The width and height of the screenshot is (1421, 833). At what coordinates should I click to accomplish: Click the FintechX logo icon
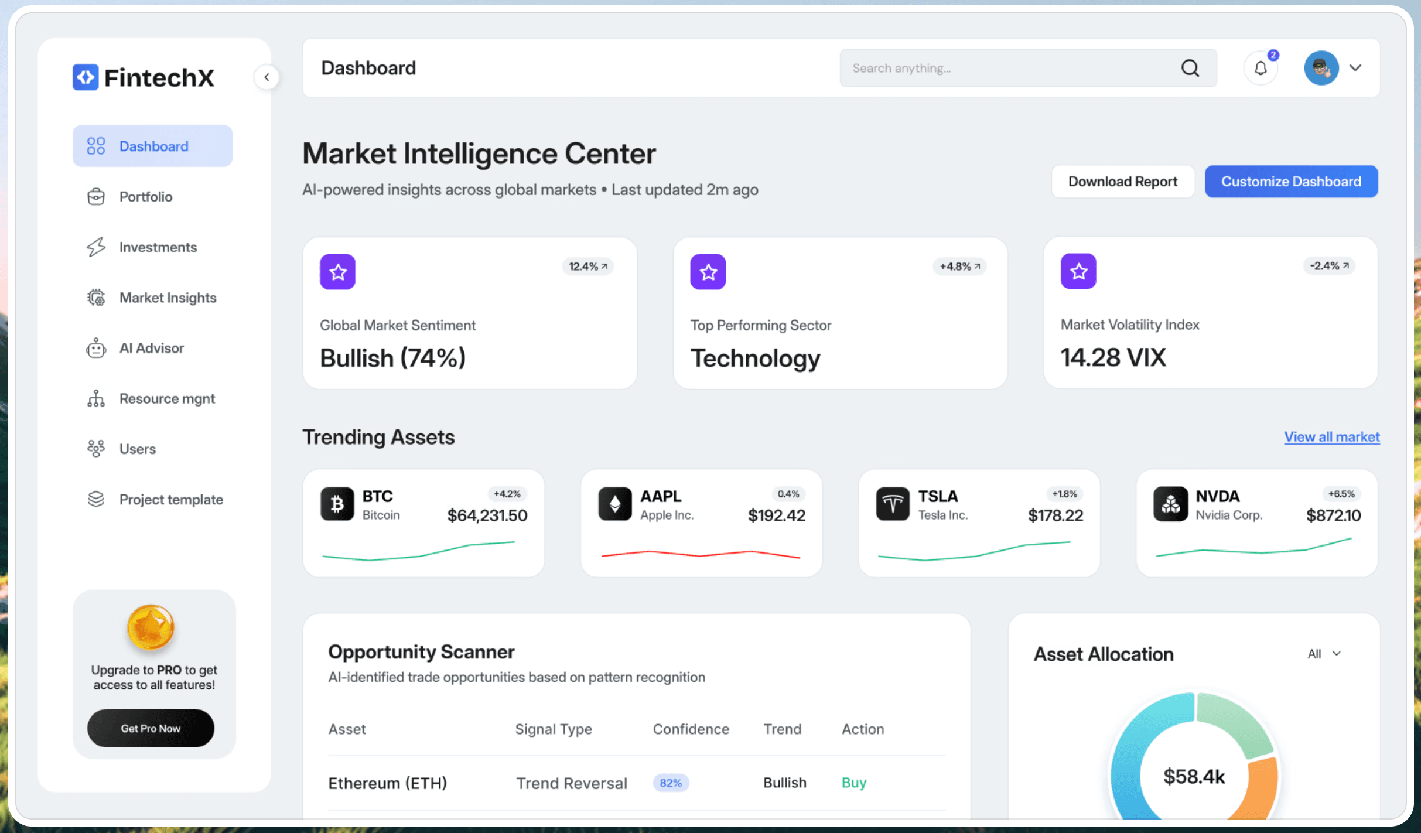coord(86,77)
